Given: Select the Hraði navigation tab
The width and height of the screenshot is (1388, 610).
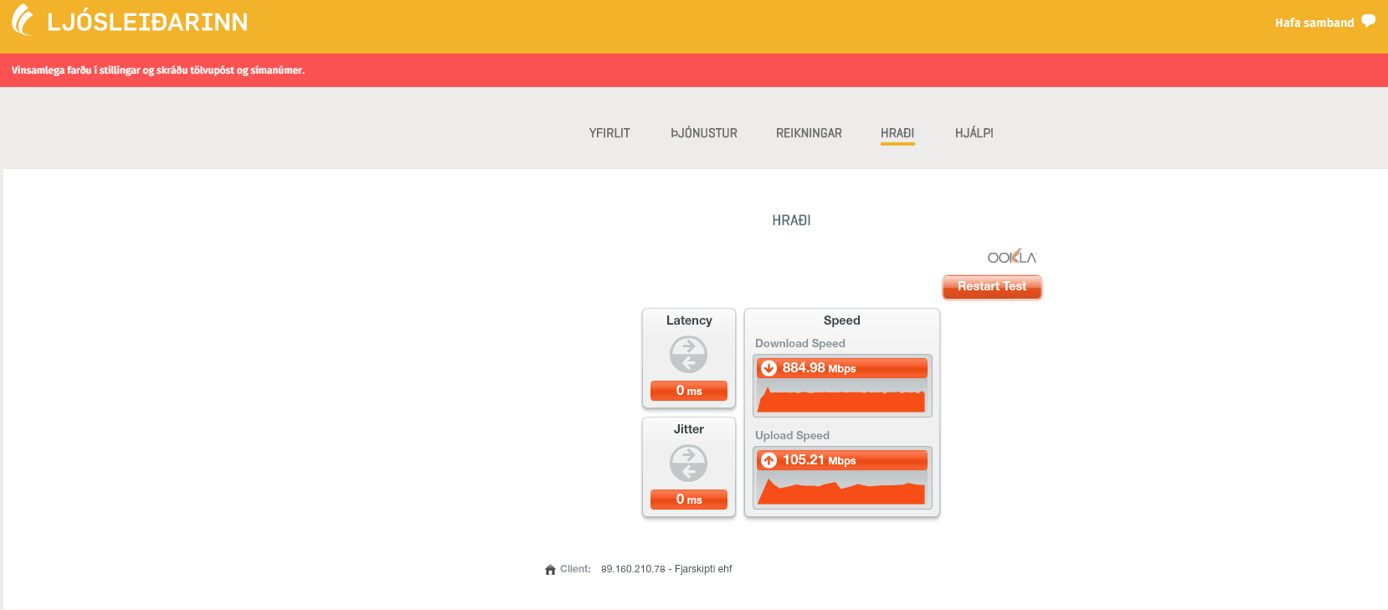Looking at the screenshot, I should click(x=897, y=133).
